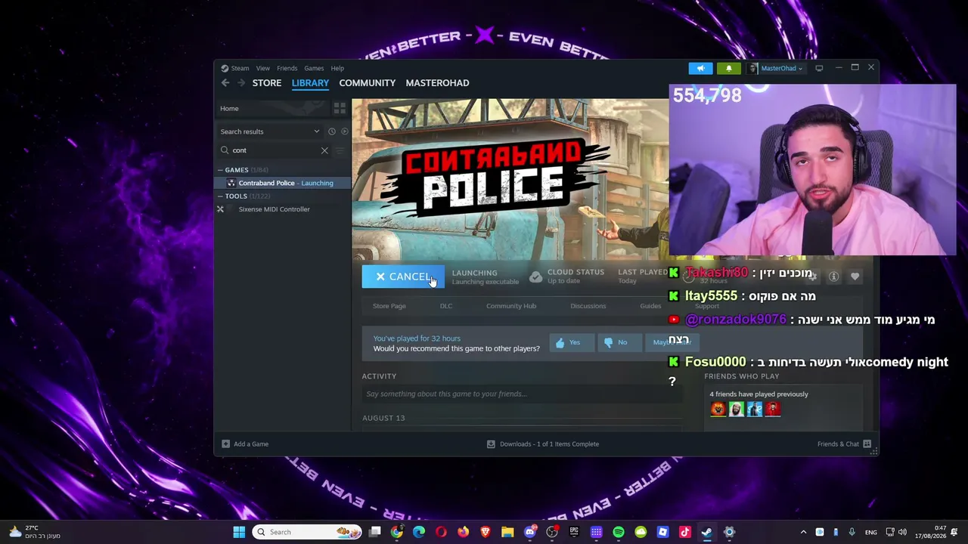
Task: Click Add a Game
Action: [x=245, y=444]
